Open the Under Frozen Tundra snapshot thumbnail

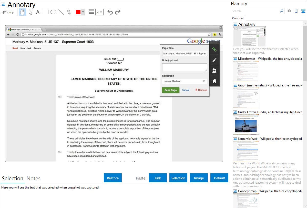tap(246, 124)
